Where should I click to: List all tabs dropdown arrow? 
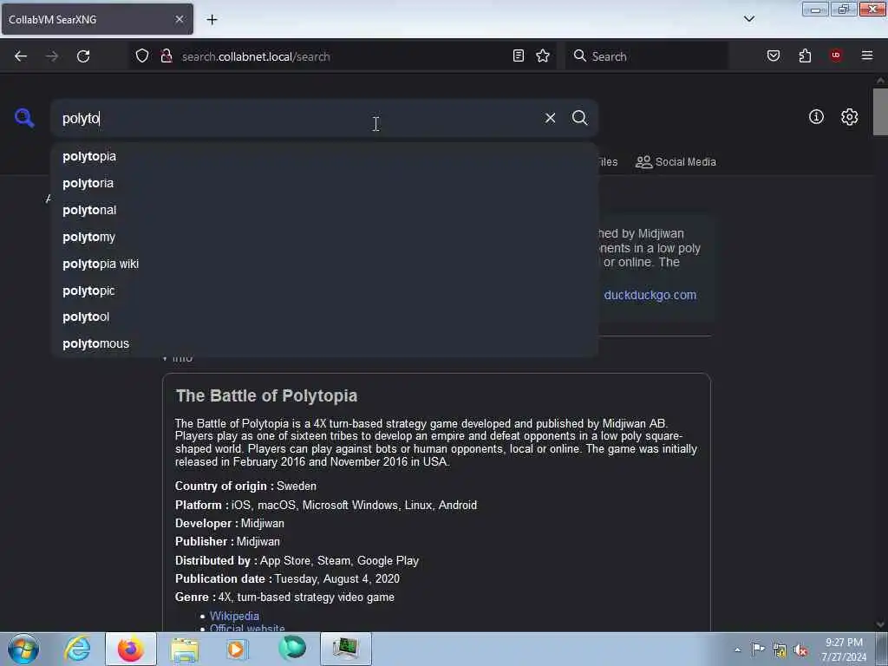[748, 19]
